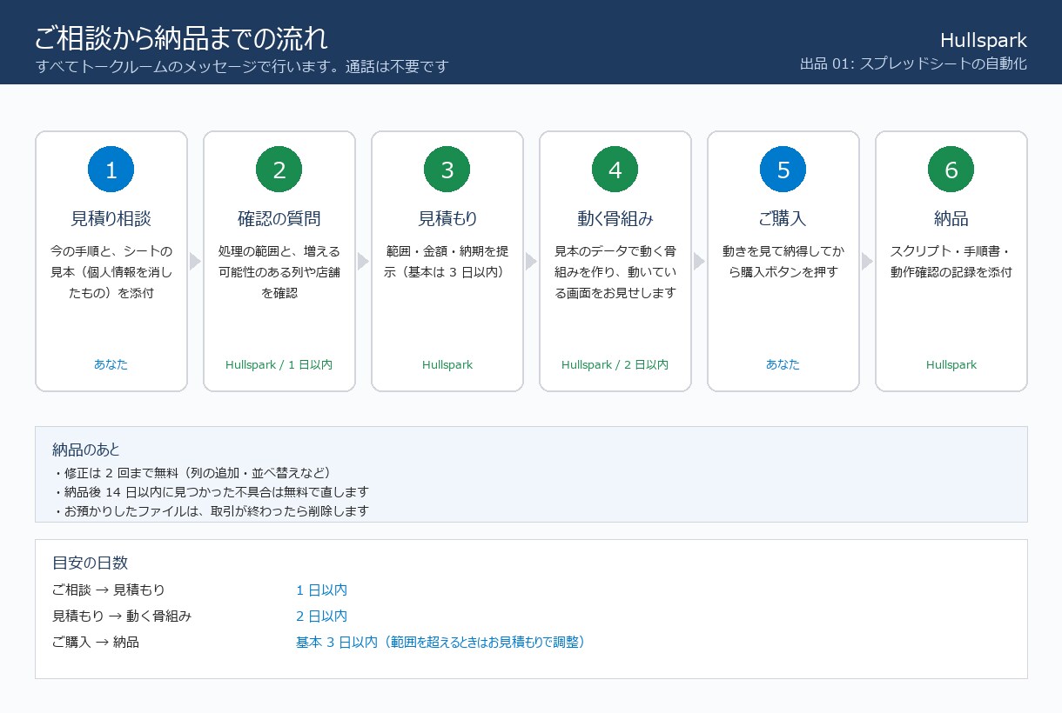Click the description starting 処理の範囲と、増える

click(x=279, y=272)
